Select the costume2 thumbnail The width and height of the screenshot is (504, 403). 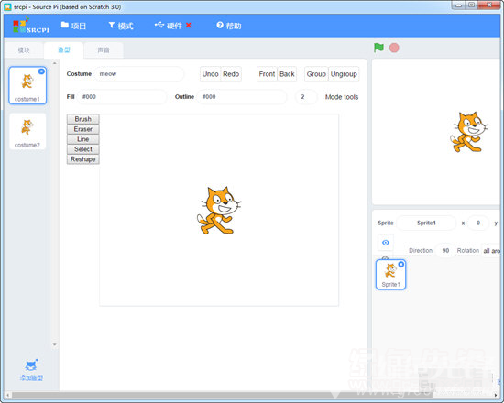(27, 131)
